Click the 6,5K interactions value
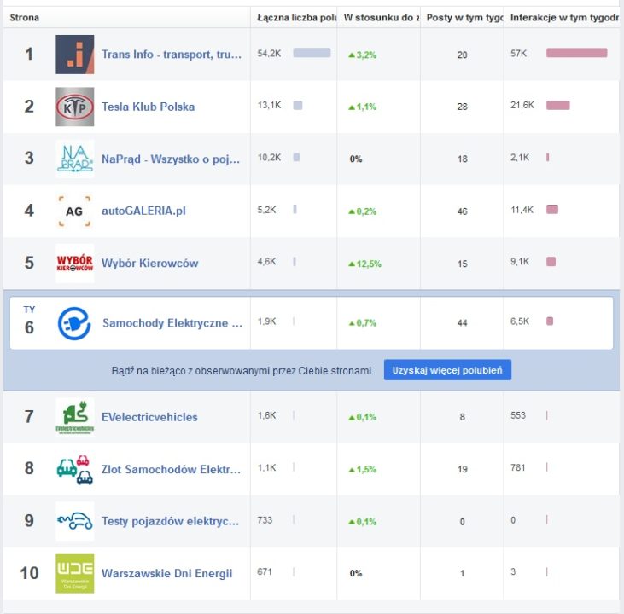Screen dimensions: 624x614 point(520,321)
